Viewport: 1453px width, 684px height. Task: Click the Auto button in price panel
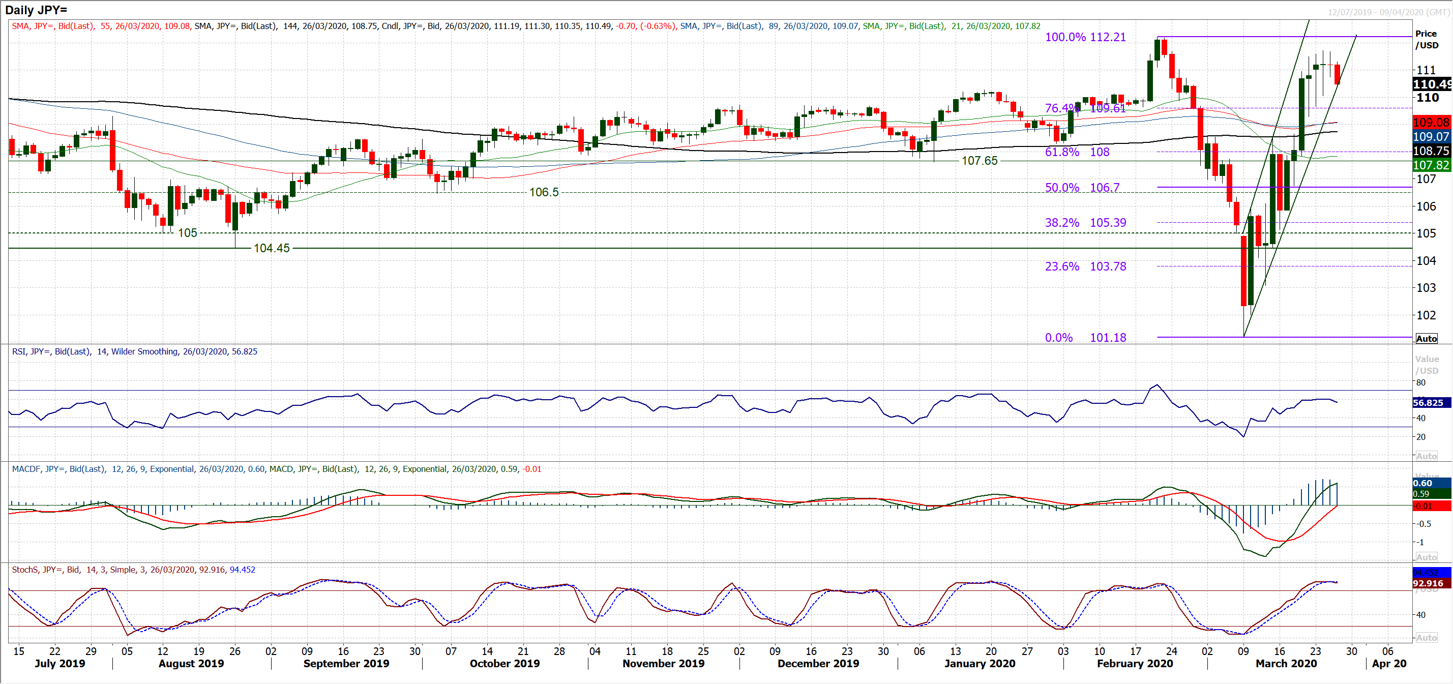pos(1427,338)
